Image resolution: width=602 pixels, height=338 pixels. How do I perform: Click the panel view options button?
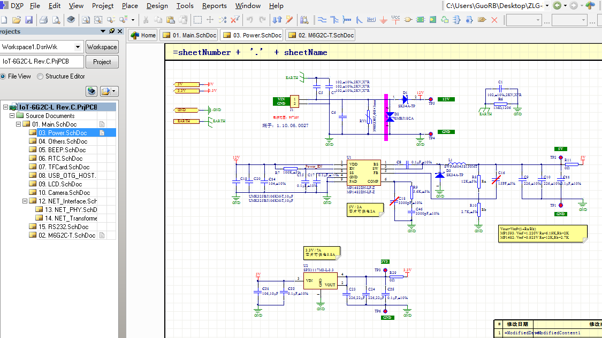tap(109, 91)
